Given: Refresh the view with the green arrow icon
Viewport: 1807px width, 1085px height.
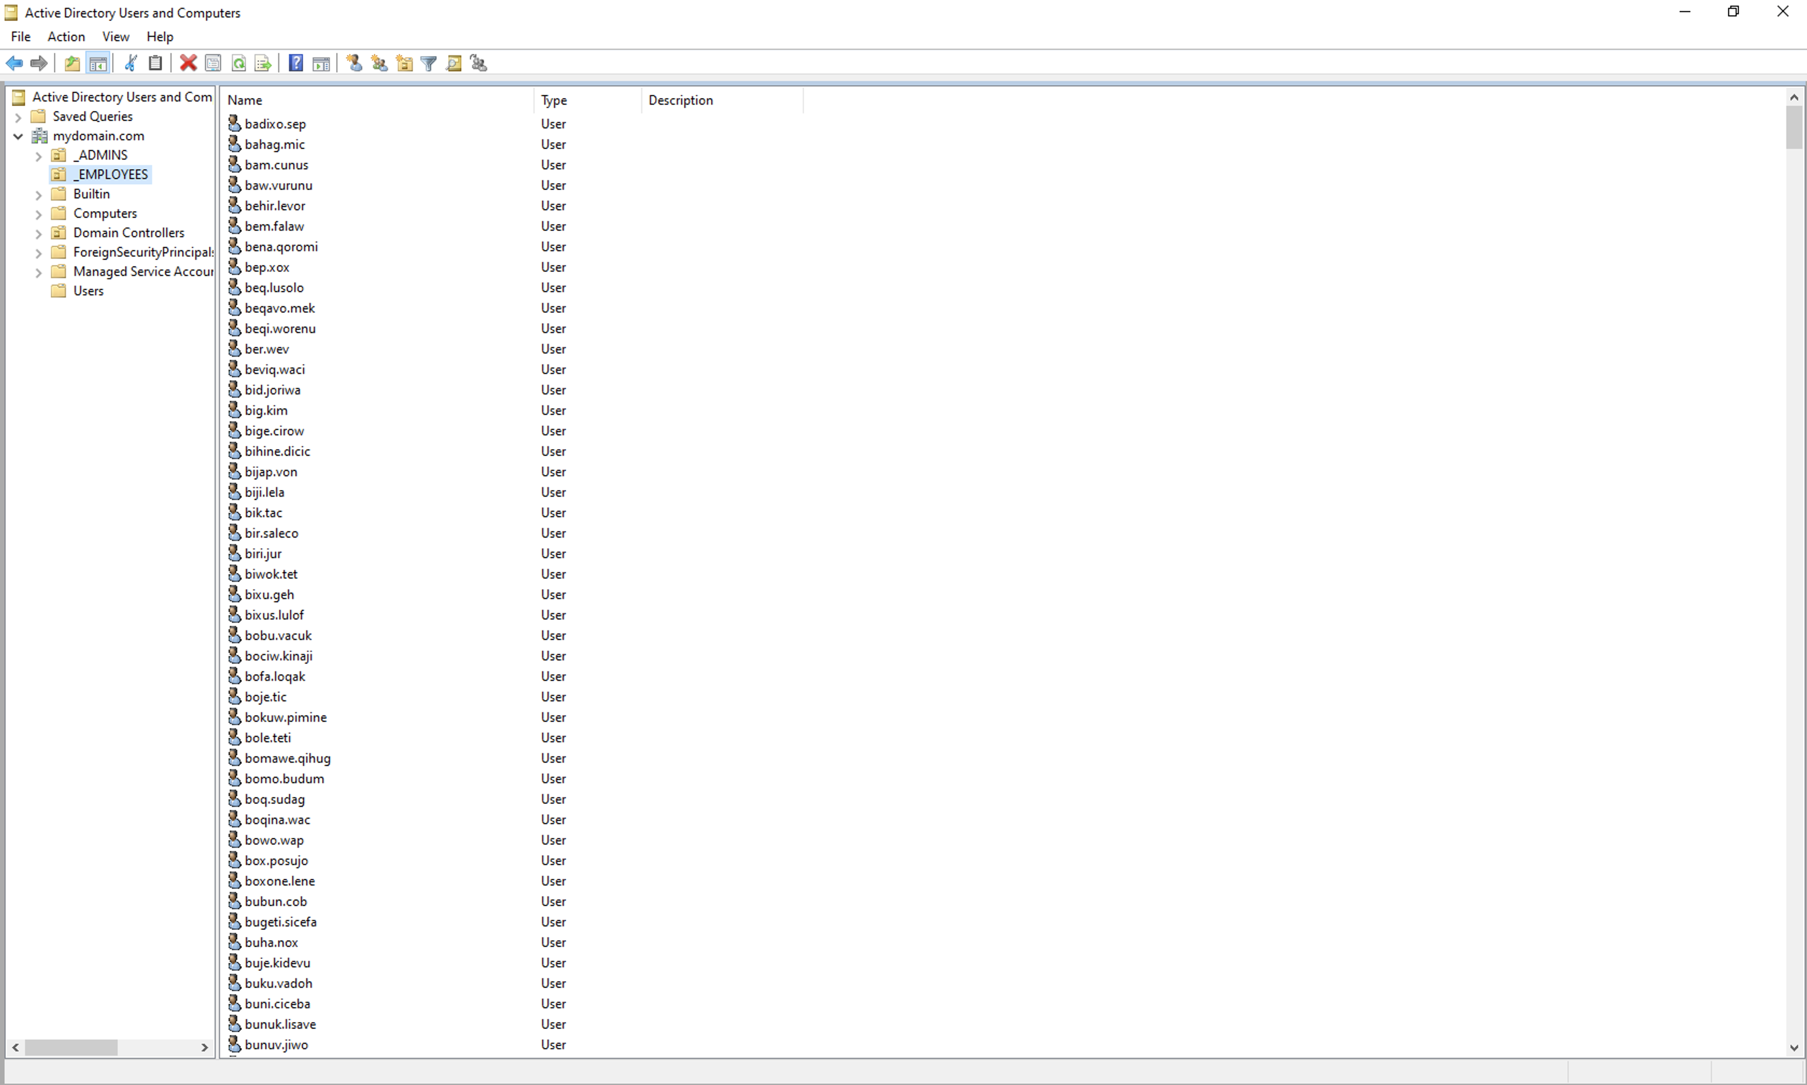Looking at the screenshot, I should point(238,64).
